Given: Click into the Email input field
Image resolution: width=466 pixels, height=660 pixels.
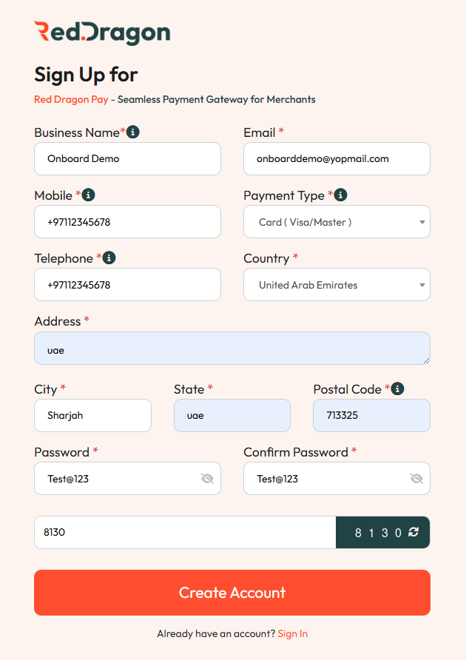Looking at the screenshot, I should click(x=337, y=158).
